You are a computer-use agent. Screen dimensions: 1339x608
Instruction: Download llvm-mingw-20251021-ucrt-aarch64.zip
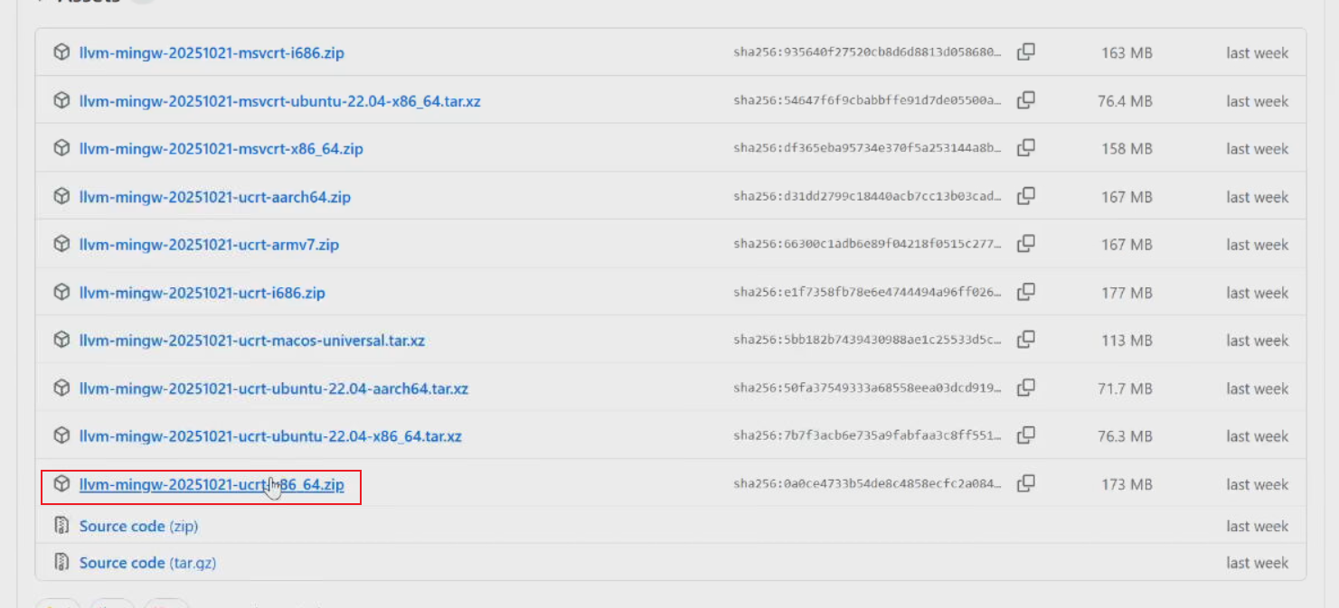pyautogui.click(x=214, y=197)
